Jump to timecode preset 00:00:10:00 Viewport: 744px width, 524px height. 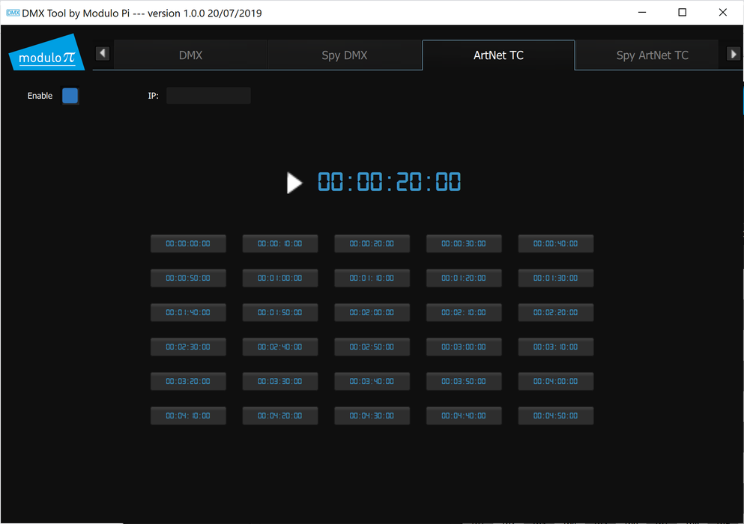tap(280, 244)
